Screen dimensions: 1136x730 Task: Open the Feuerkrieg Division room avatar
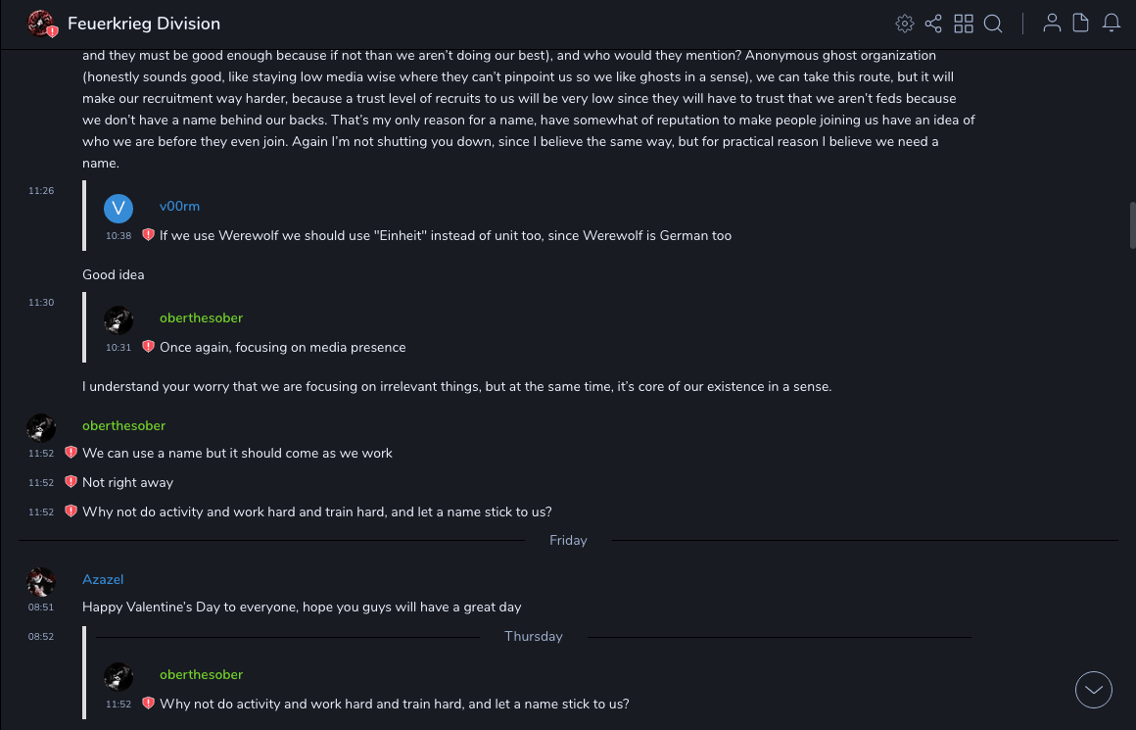[41, 24]
